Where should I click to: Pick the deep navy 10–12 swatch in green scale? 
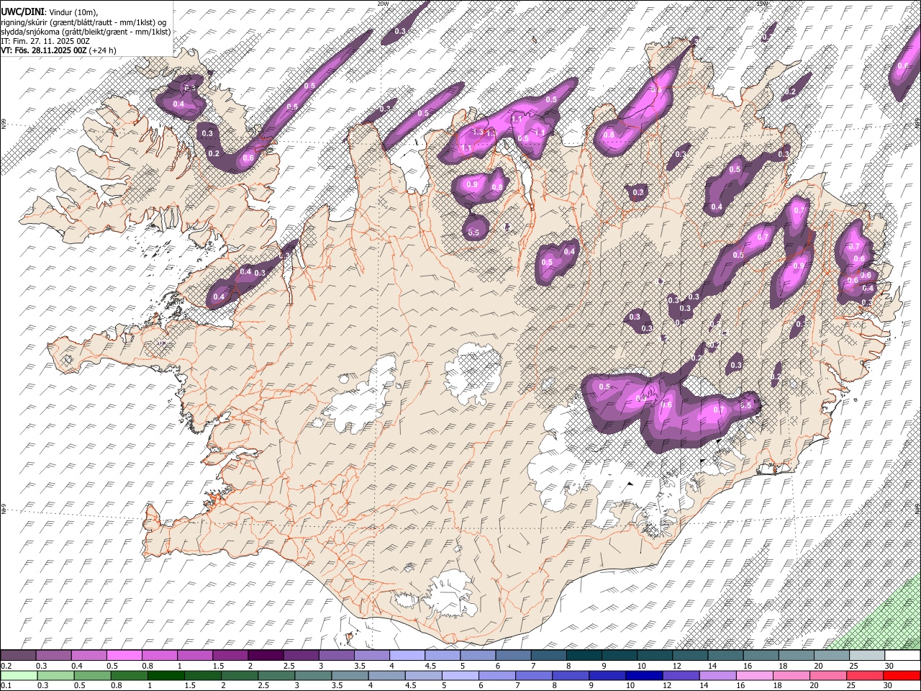coord(645,675)
